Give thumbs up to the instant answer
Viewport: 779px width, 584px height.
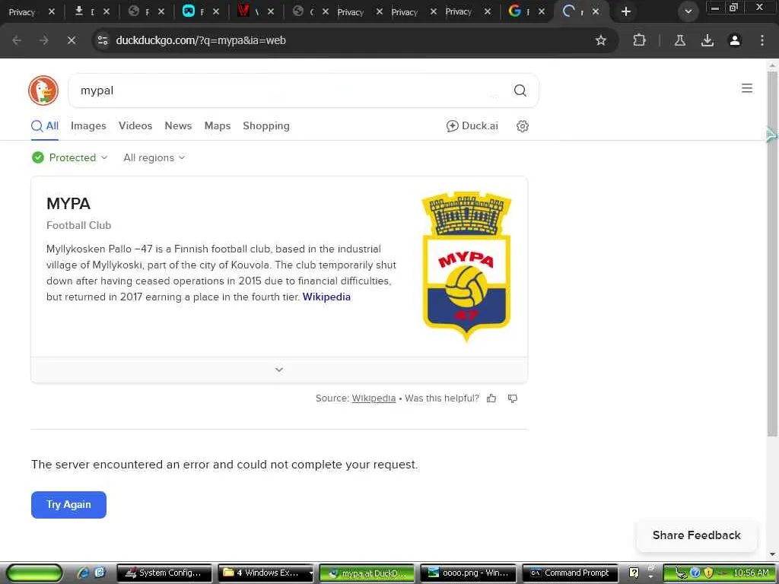[491, 398]
